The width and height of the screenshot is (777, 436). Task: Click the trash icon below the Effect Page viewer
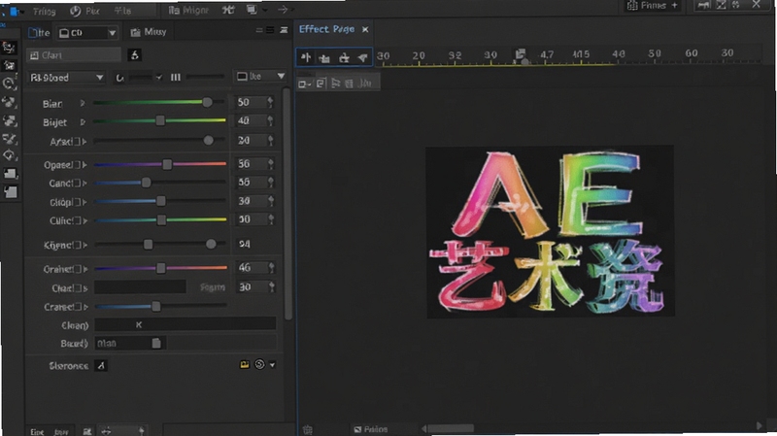tap(308, 429)
